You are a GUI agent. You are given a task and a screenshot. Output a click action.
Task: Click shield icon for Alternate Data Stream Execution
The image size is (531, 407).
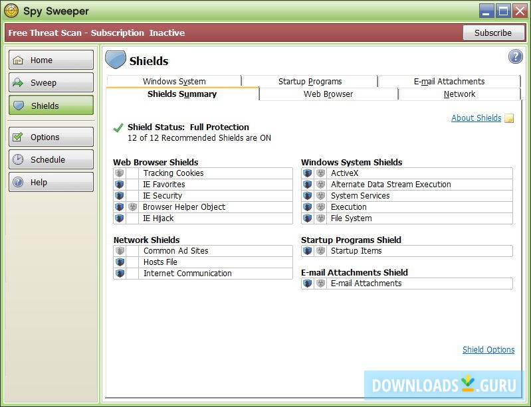[307, 185]
